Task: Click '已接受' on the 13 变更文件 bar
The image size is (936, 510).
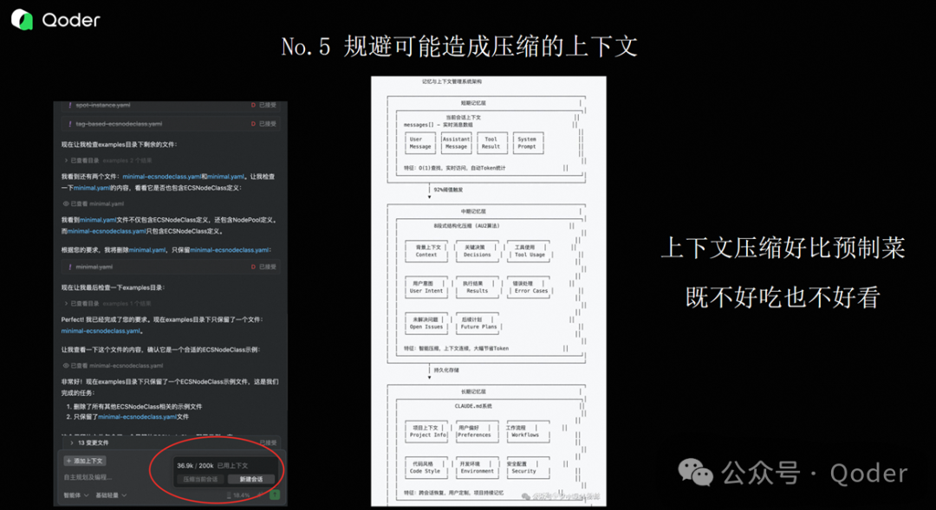Action: [x=268, y=442]
